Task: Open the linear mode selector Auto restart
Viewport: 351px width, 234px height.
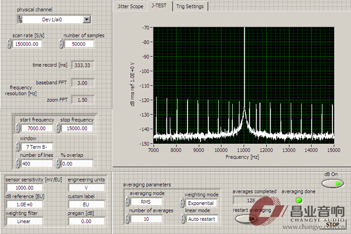Action: coord(202,219)
